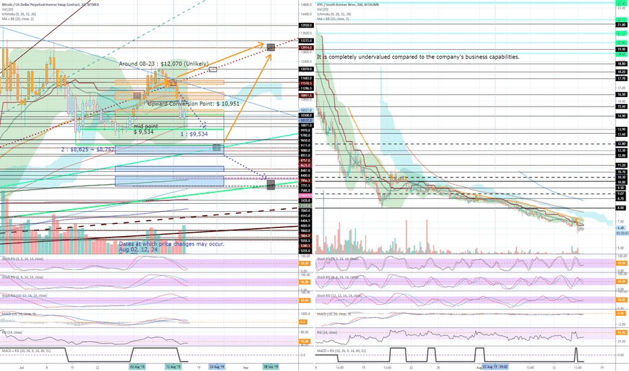Select 'Dates at which price changes may occur.' note
This screenshot has width=629, height=371.
click(171, 244)
